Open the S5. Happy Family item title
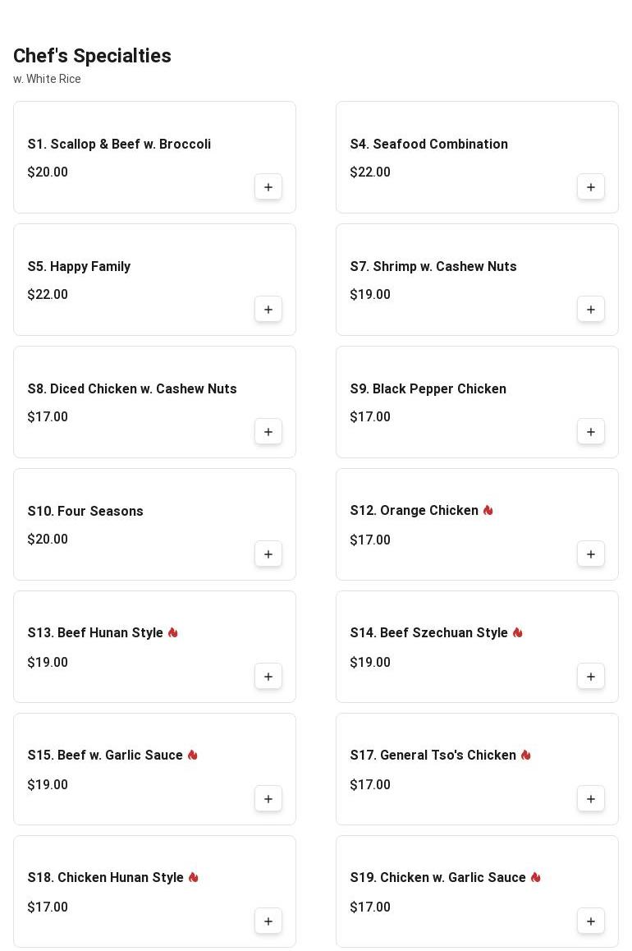This screenshot has height=951, width=632. [79, 267]
